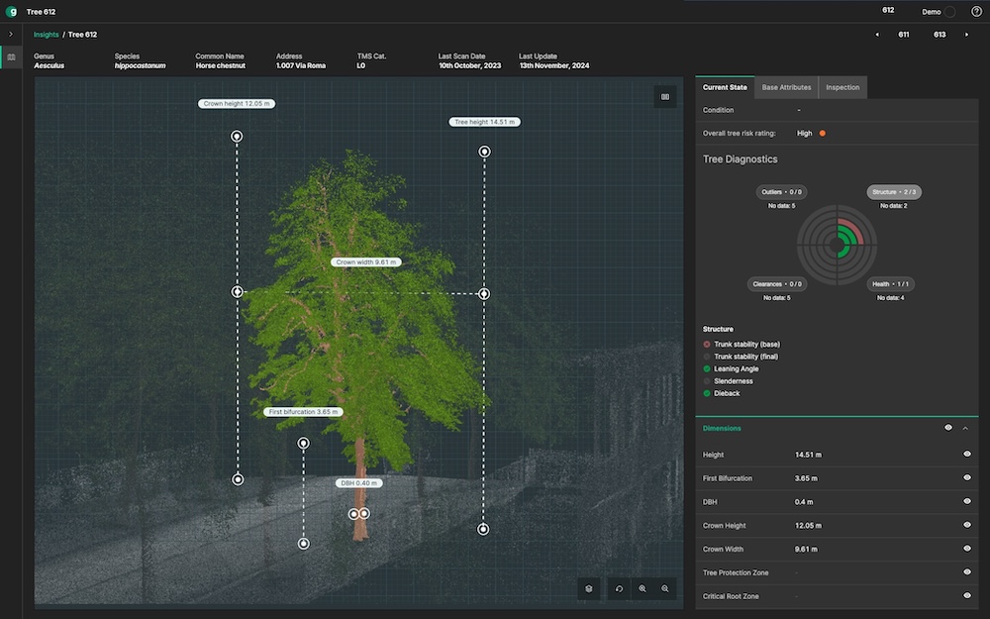The width and height of the screenshot is (990, 619).
Task: Open the viewer layers cube icon
Action: (x=589, y=588)
